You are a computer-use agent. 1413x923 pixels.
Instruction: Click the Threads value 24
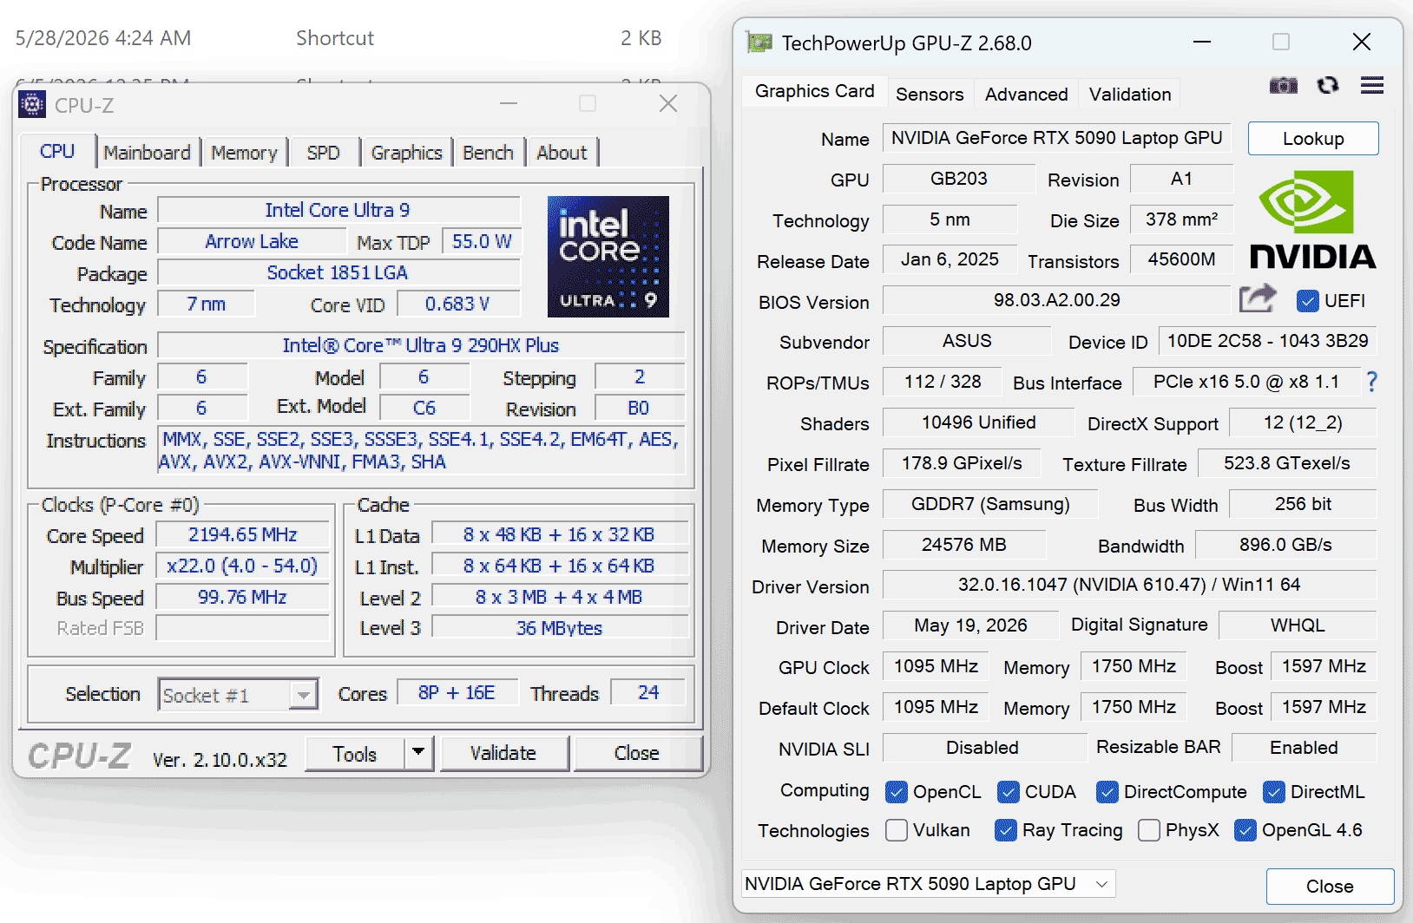click(x=648, y=692)
